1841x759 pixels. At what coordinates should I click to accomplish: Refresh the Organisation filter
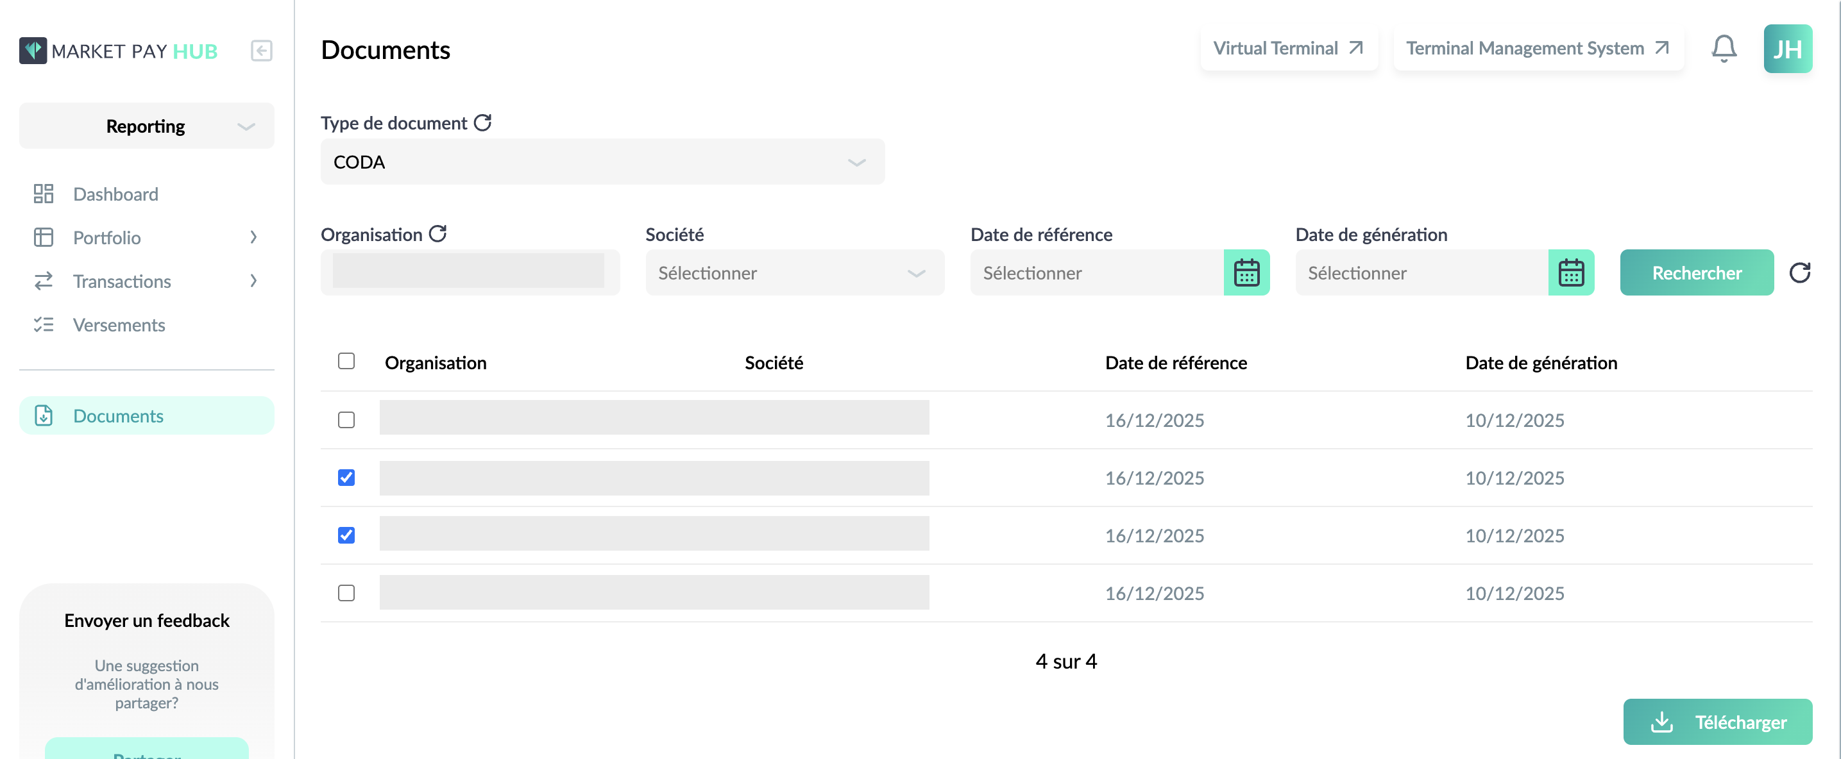438,233
